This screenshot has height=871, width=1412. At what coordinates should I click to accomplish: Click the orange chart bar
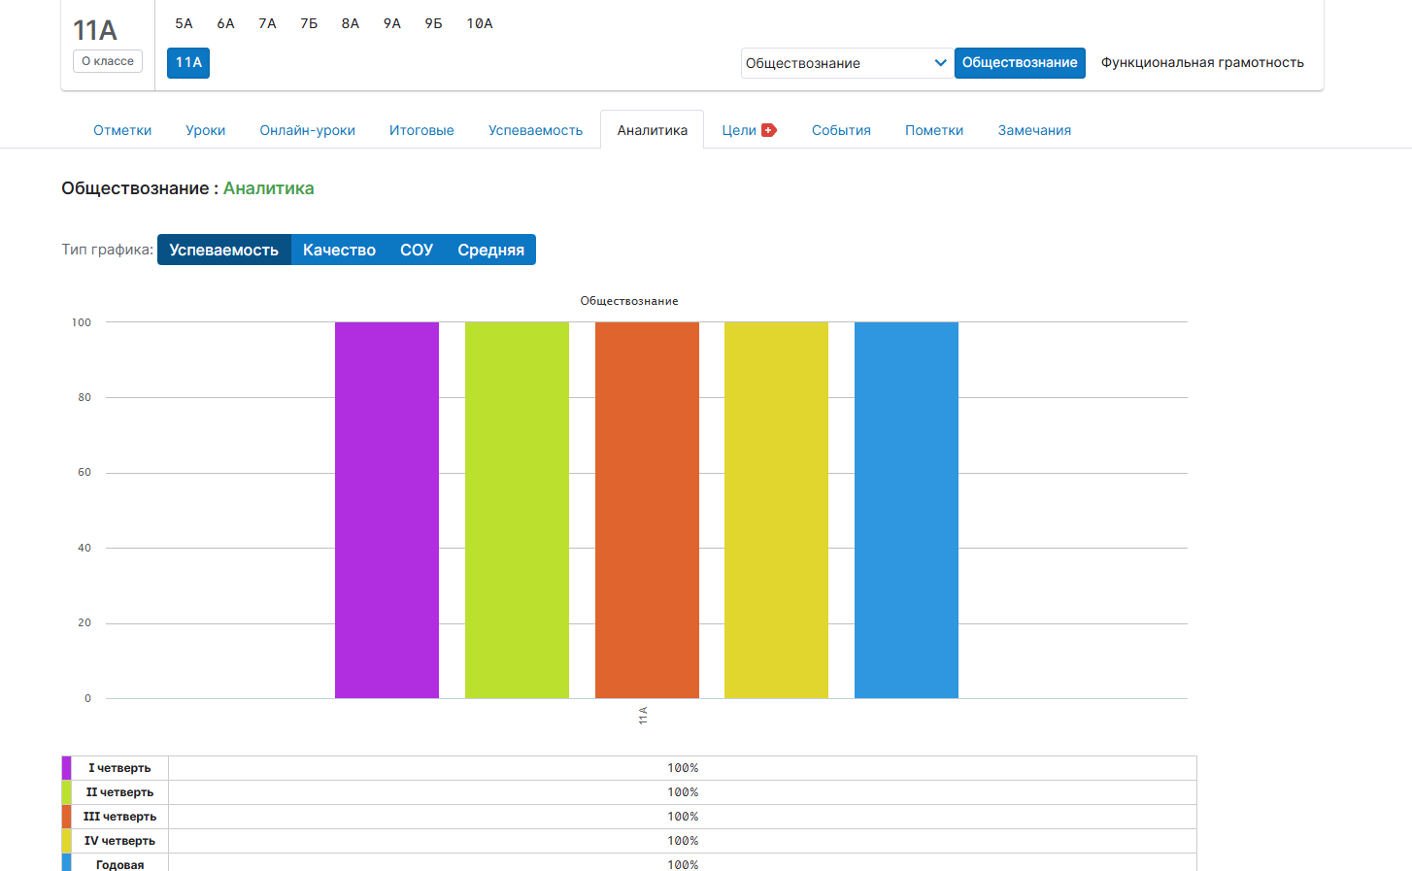[x=647, y=510]
